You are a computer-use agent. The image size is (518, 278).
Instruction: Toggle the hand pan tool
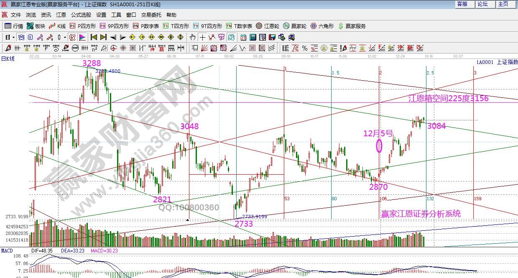point(192,37)
